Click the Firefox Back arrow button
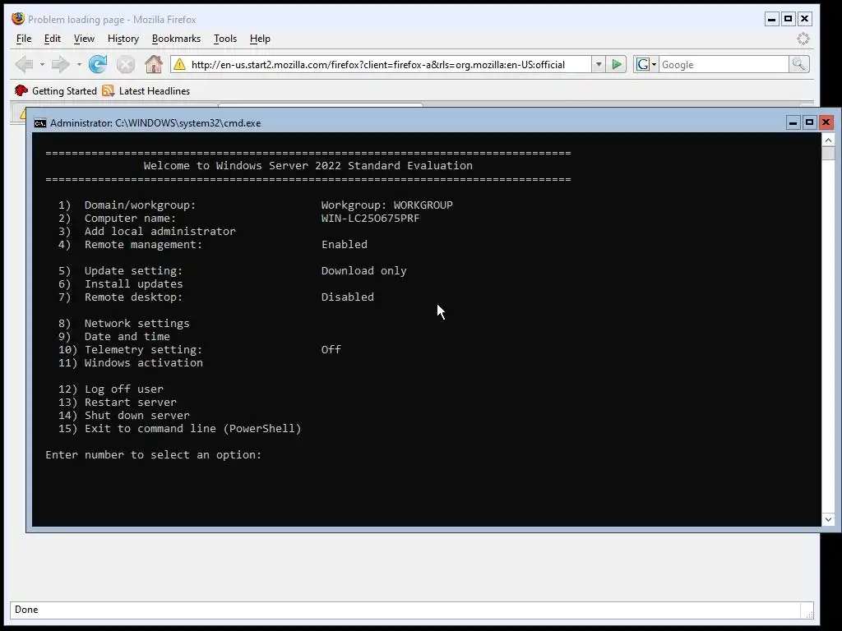Screen dimensions: 842x631 pos(24,65)
